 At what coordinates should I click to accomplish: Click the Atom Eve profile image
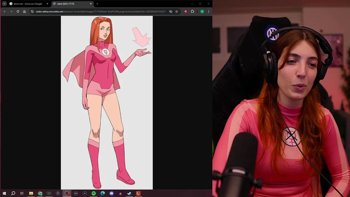(107, 103)
